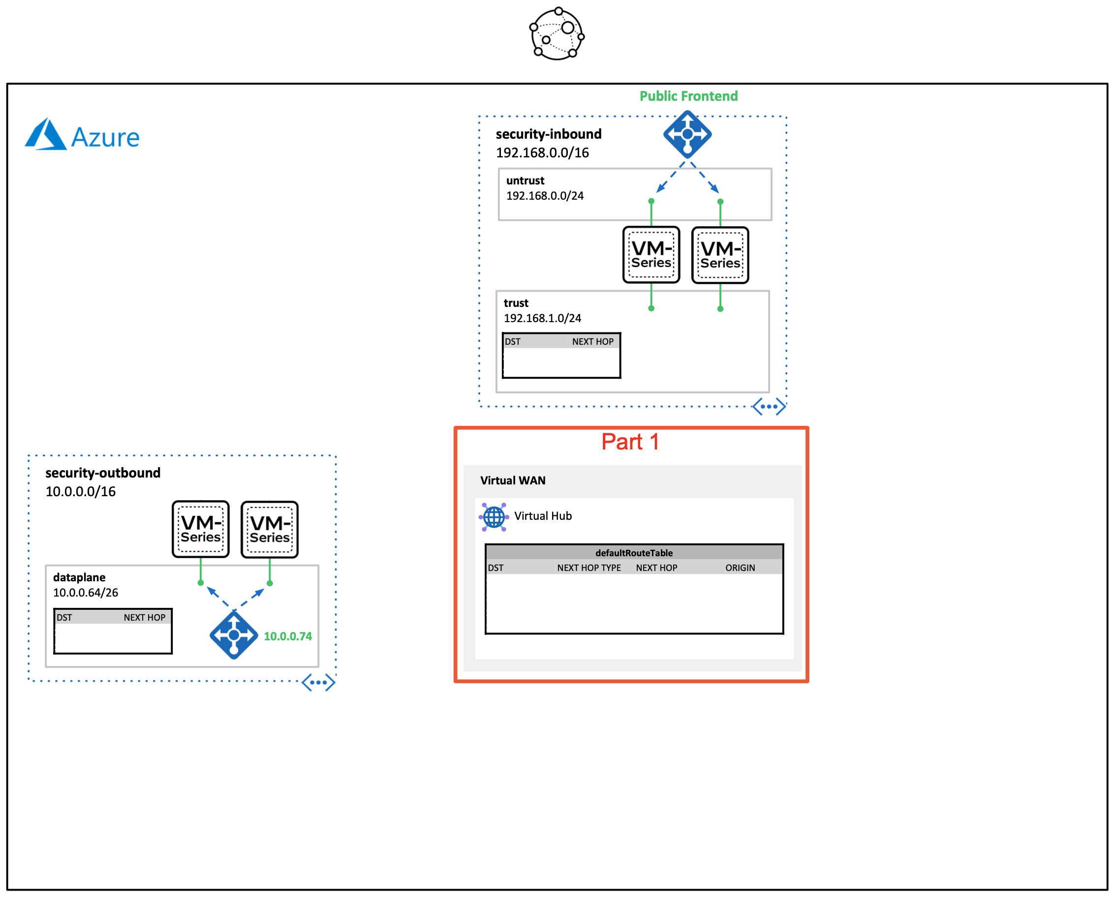Click security-inbound VNet peering icon
The height and width of the screenshot is (898, 1114).
point(769,407)
